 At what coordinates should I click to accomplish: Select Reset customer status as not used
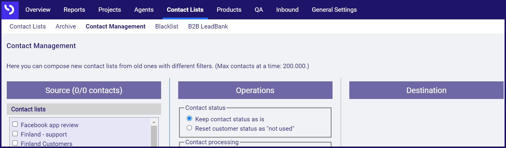189,128
